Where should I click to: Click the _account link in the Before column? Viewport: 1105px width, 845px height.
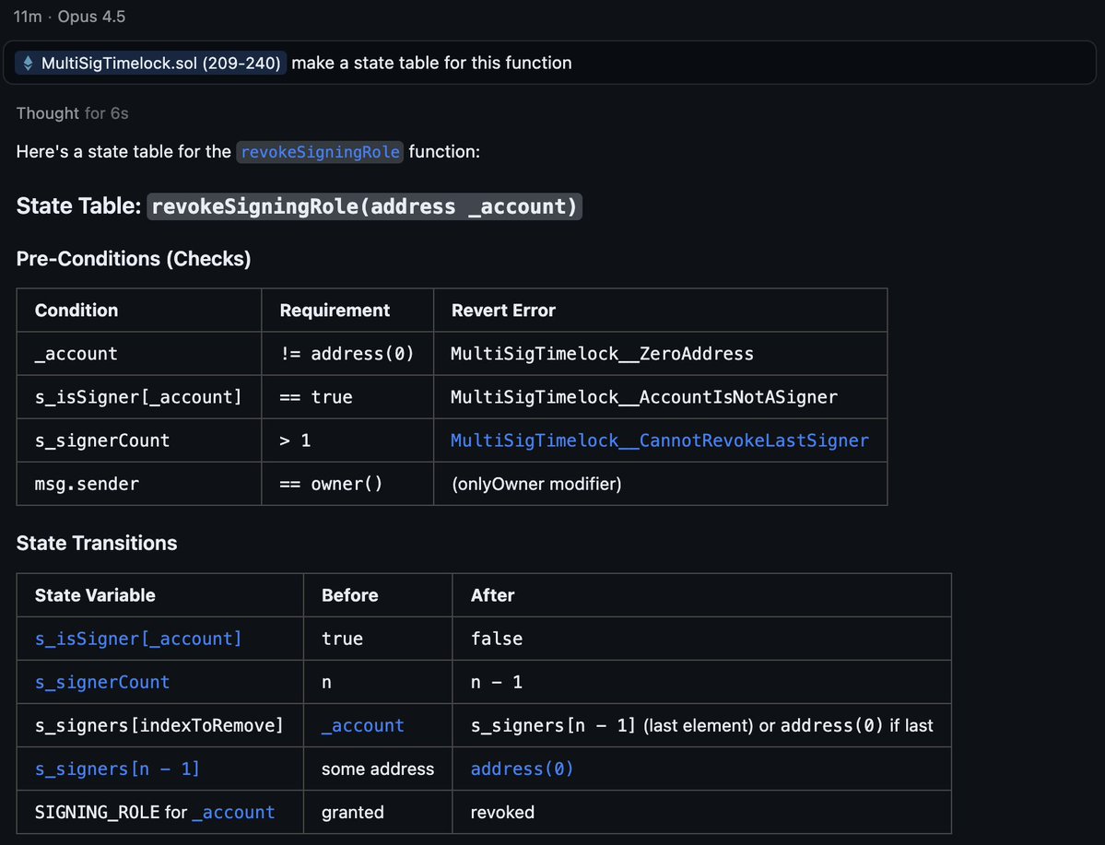point(363,726)
